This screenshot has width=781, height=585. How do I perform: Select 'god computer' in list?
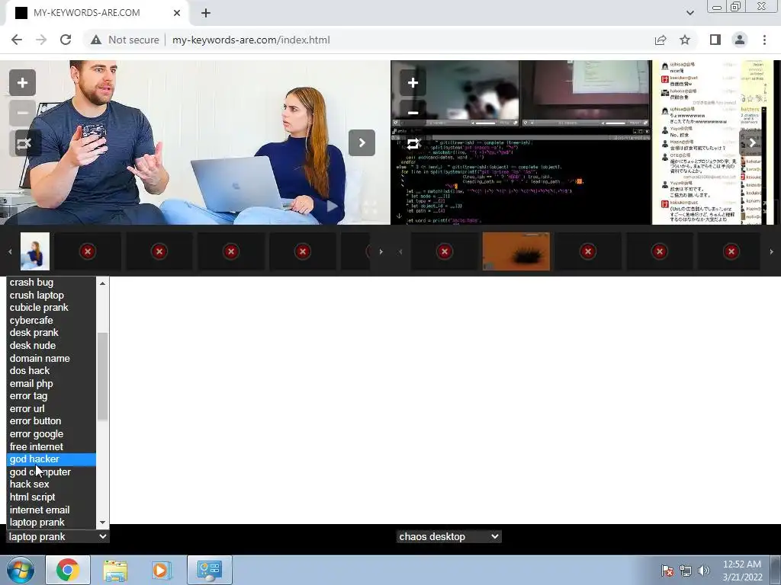(51, 472)
